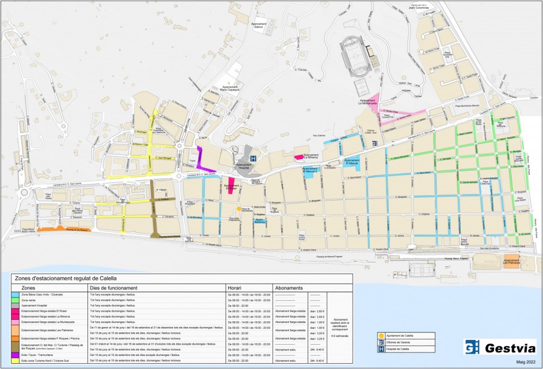Click the purple 'Estiu Toyca - Tramuntana' swatch
The height and width of the screenshot is (369, 543).
(x=14, y=355)
